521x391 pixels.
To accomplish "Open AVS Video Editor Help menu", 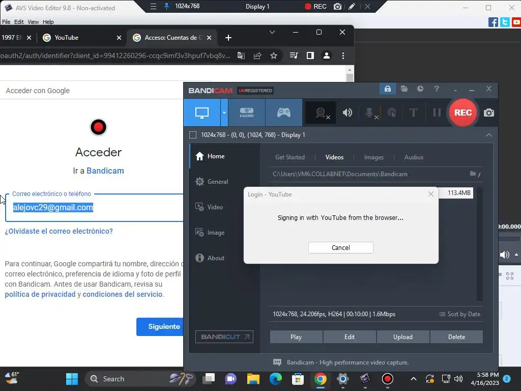I will pyautogui.click(x=48, y=22).
